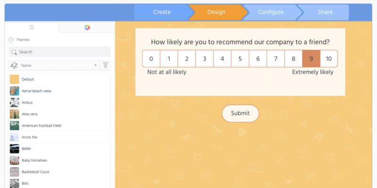Choose the BMW theme thumbnail icon

[15, 149]
